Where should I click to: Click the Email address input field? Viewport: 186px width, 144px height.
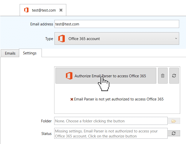pyautogui.click(x=117, y=24)
